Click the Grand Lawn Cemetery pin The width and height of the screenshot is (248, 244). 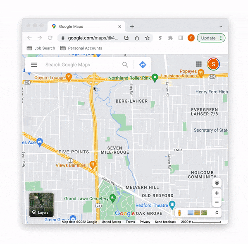click(113, 198)
